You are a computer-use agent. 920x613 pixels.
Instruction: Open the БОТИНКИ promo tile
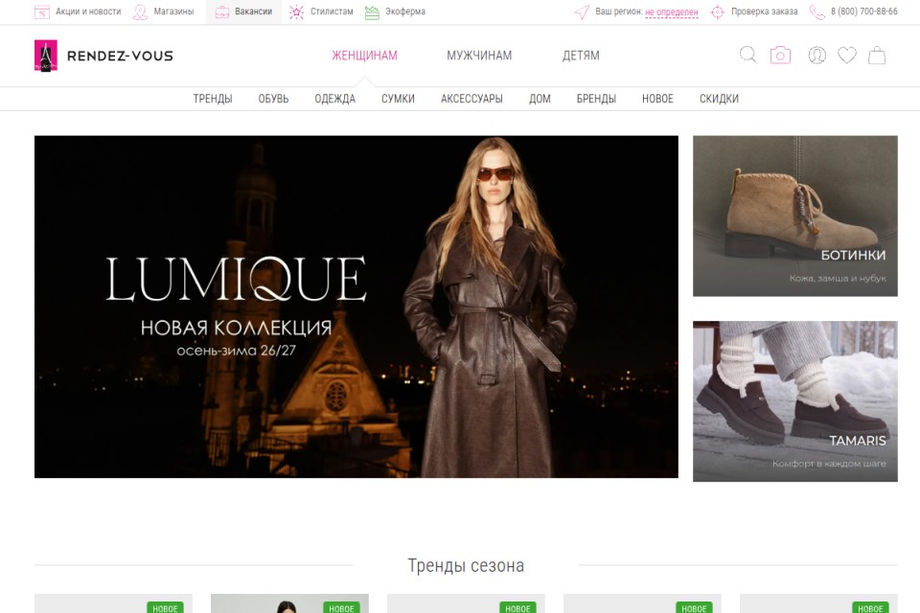coord(795,216)
